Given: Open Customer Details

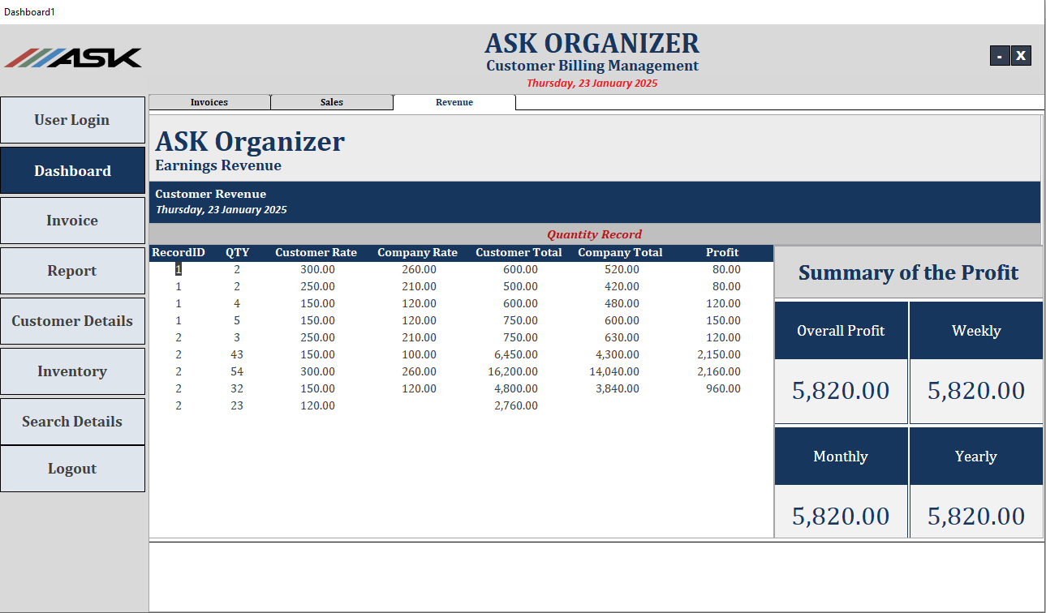Looking at the screenshot, I should pyautogui.click(x=72, y=321).
